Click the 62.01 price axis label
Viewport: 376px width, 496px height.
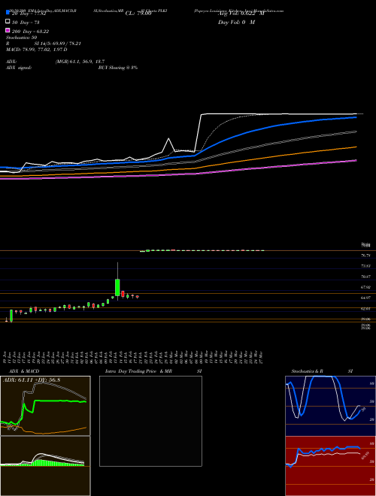point(365,308)
